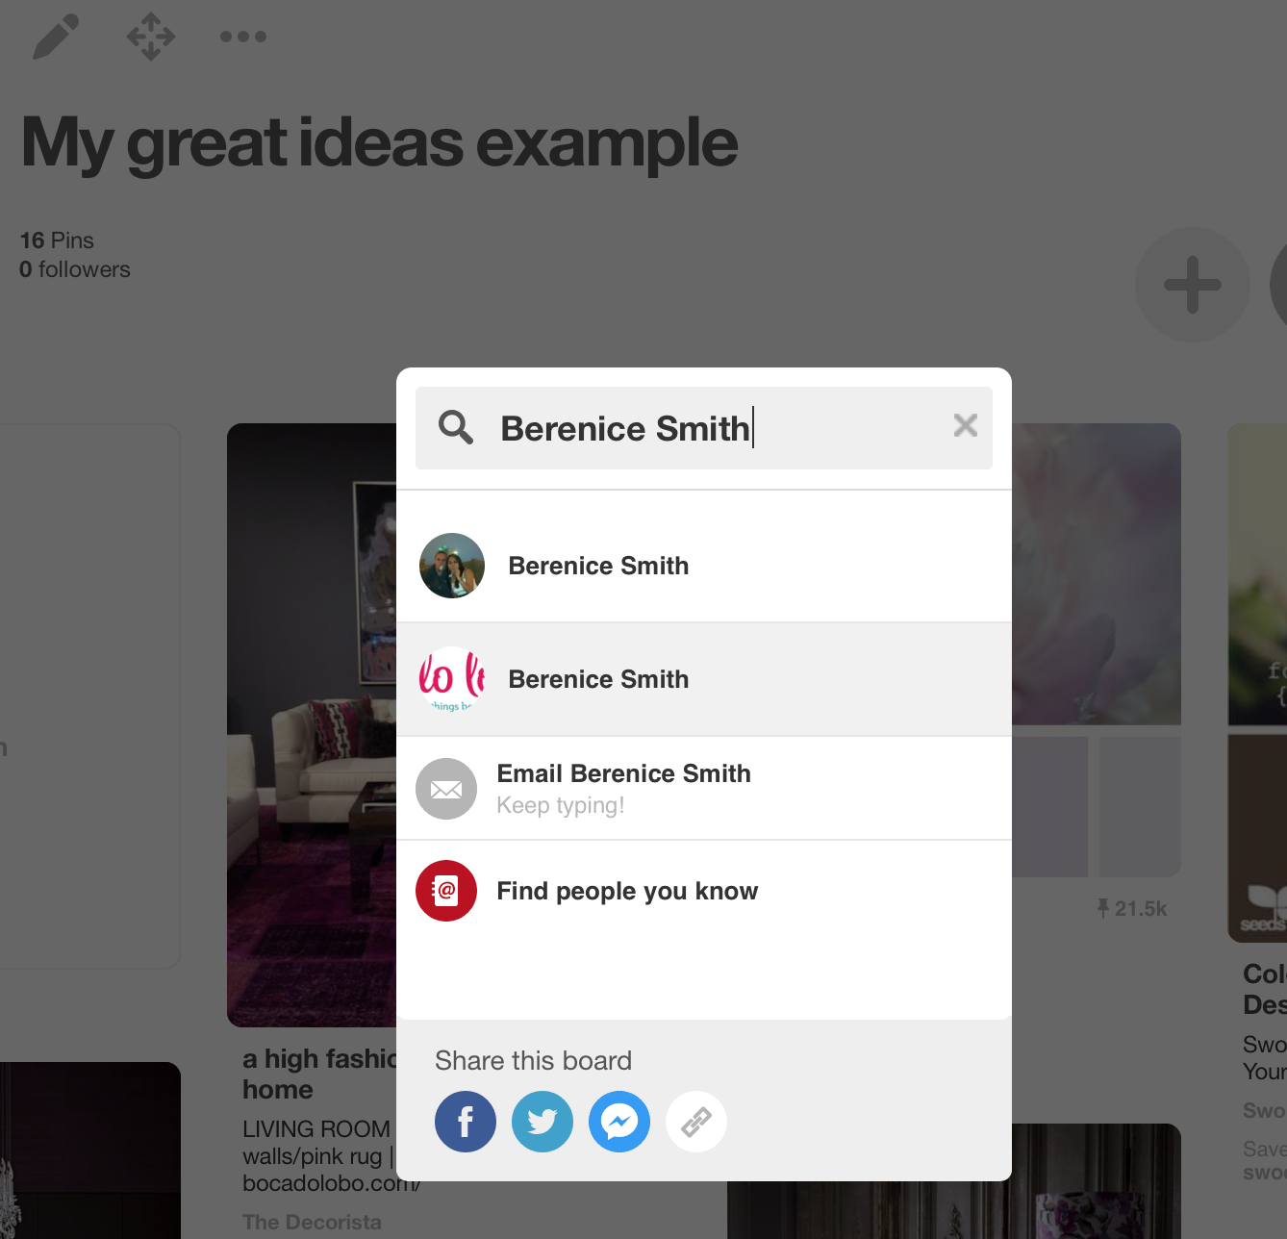Click the plus add pin button
The height and width of the screenshot is (1239, 1287).
point(1193,285)
